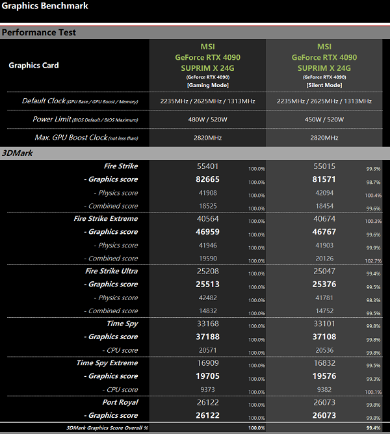Select the Silent Mode physics score "42094"

[x=324, y=193]
